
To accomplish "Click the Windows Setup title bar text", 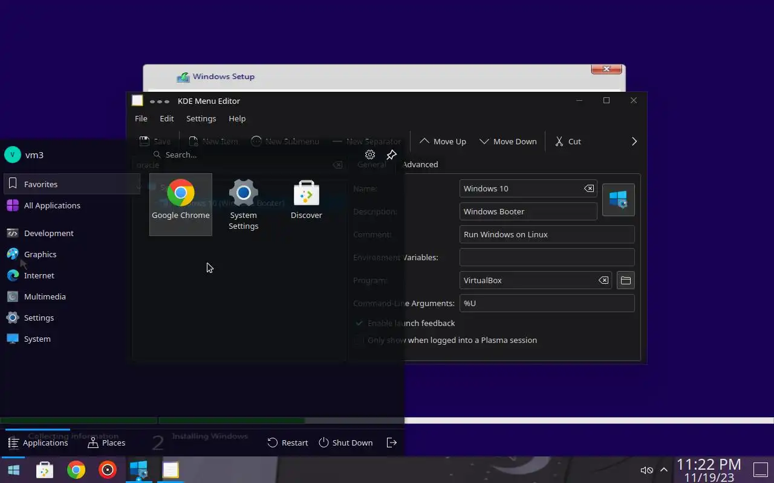I will (223, 77).
